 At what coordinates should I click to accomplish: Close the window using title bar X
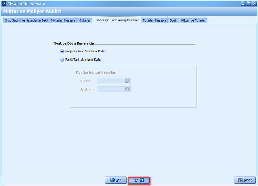tap(254, 3)
